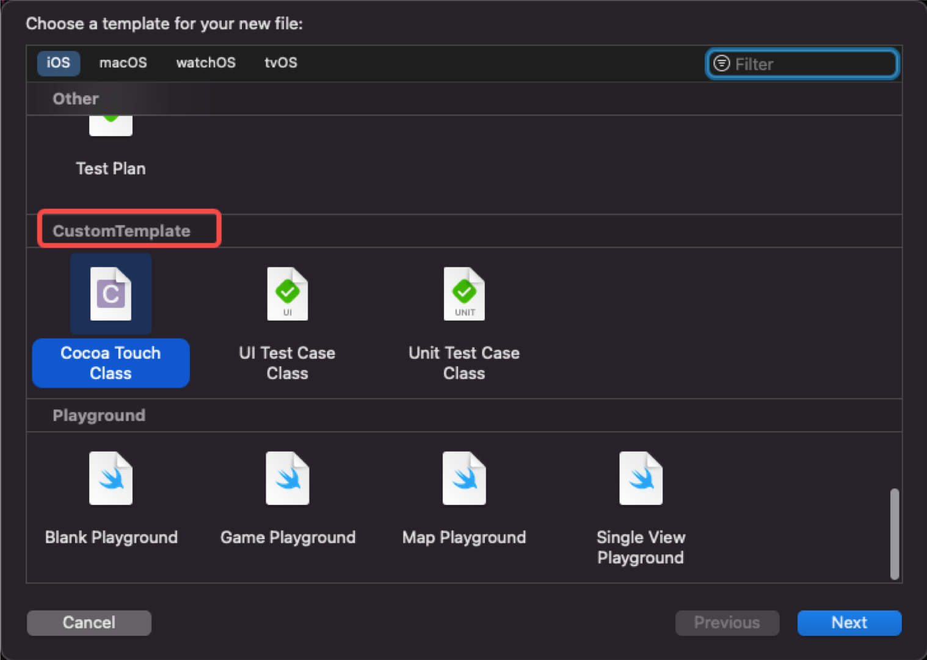Choose the Game Playground template icon
Viewport: 927px width, 660px height.
pos(288,478)
